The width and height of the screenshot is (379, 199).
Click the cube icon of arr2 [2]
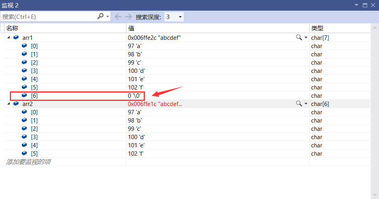pos(24,128)
